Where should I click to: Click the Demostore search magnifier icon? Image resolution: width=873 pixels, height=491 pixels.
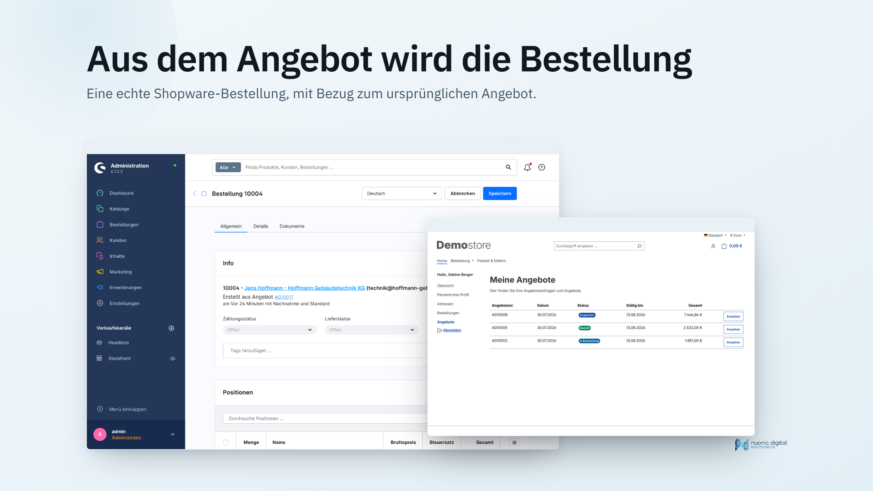tap(639, 246)
